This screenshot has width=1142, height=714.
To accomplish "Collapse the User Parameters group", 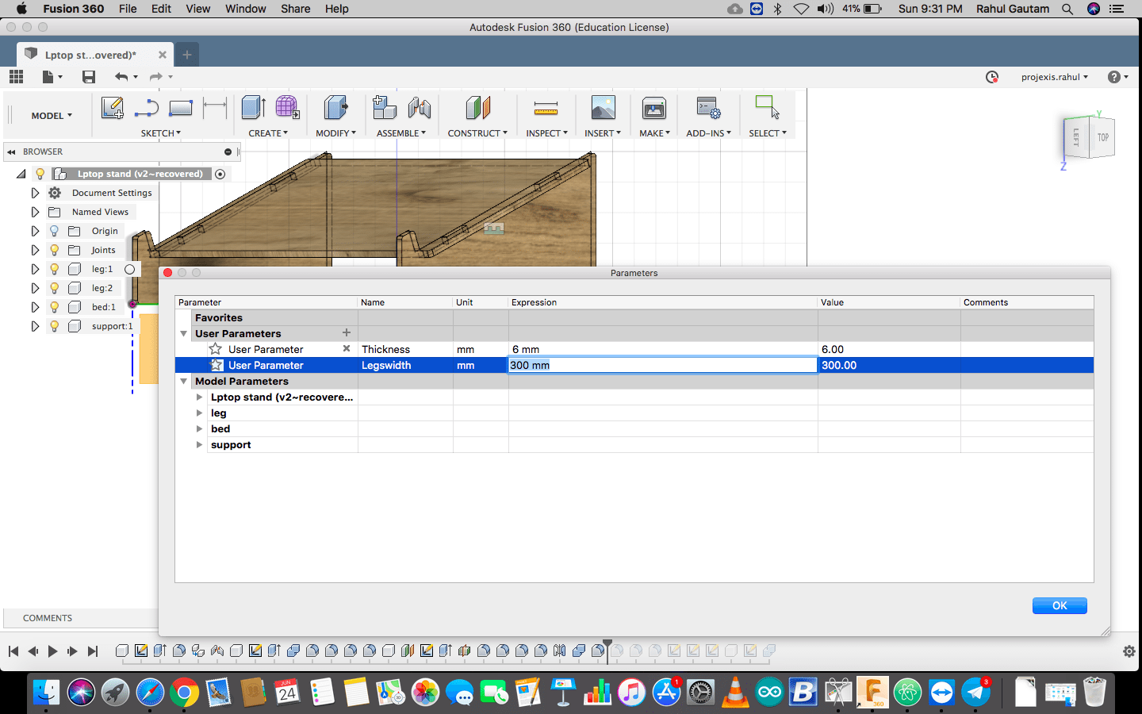I will (184, 334).
